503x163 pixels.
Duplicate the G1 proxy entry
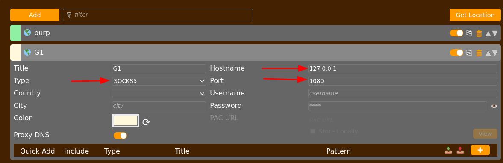coord(469,53)
